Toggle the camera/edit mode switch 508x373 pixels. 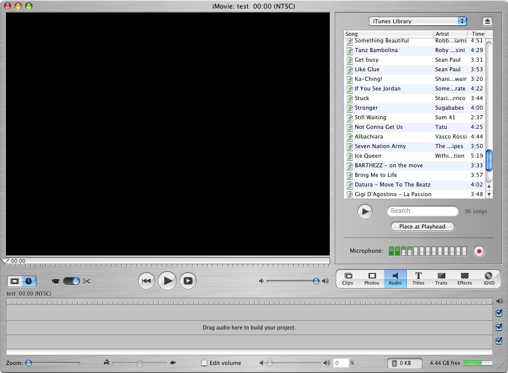point(71,281)
